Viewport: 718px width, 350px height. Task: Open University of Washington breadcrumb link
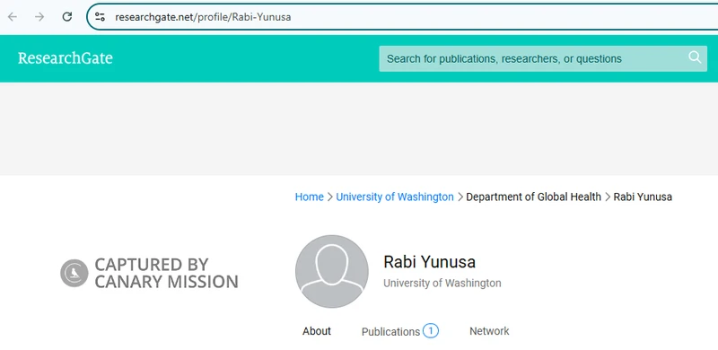click(x=395, y=197)
